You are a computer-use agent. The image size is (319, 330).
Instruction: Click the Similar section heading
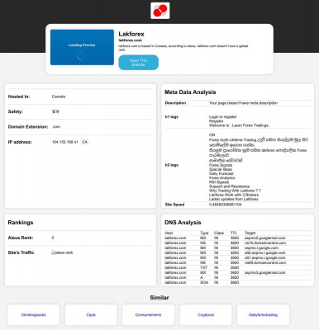pos(159,298)
